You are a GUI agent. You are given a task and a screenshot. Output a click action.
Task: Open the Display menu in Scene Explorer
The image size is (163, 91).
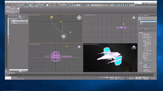pos(13,15)
